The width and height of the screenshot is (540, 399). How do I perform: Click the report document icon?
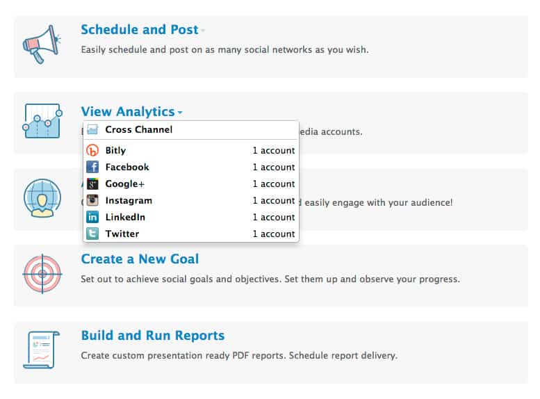42,350
